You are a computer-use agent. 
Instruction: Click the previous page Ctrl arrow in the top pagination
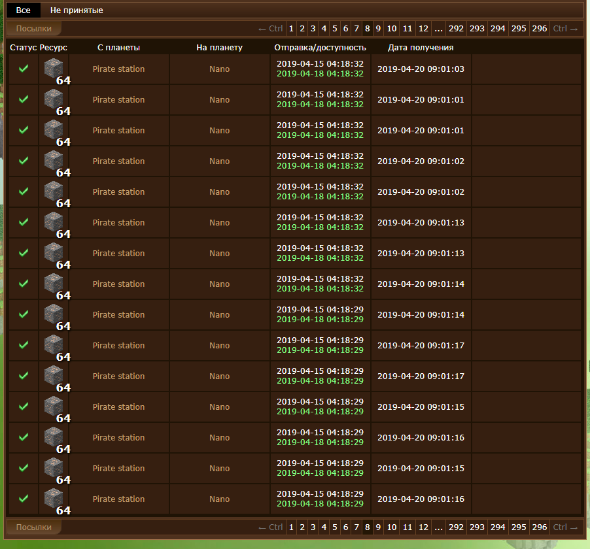click(271, 29)
